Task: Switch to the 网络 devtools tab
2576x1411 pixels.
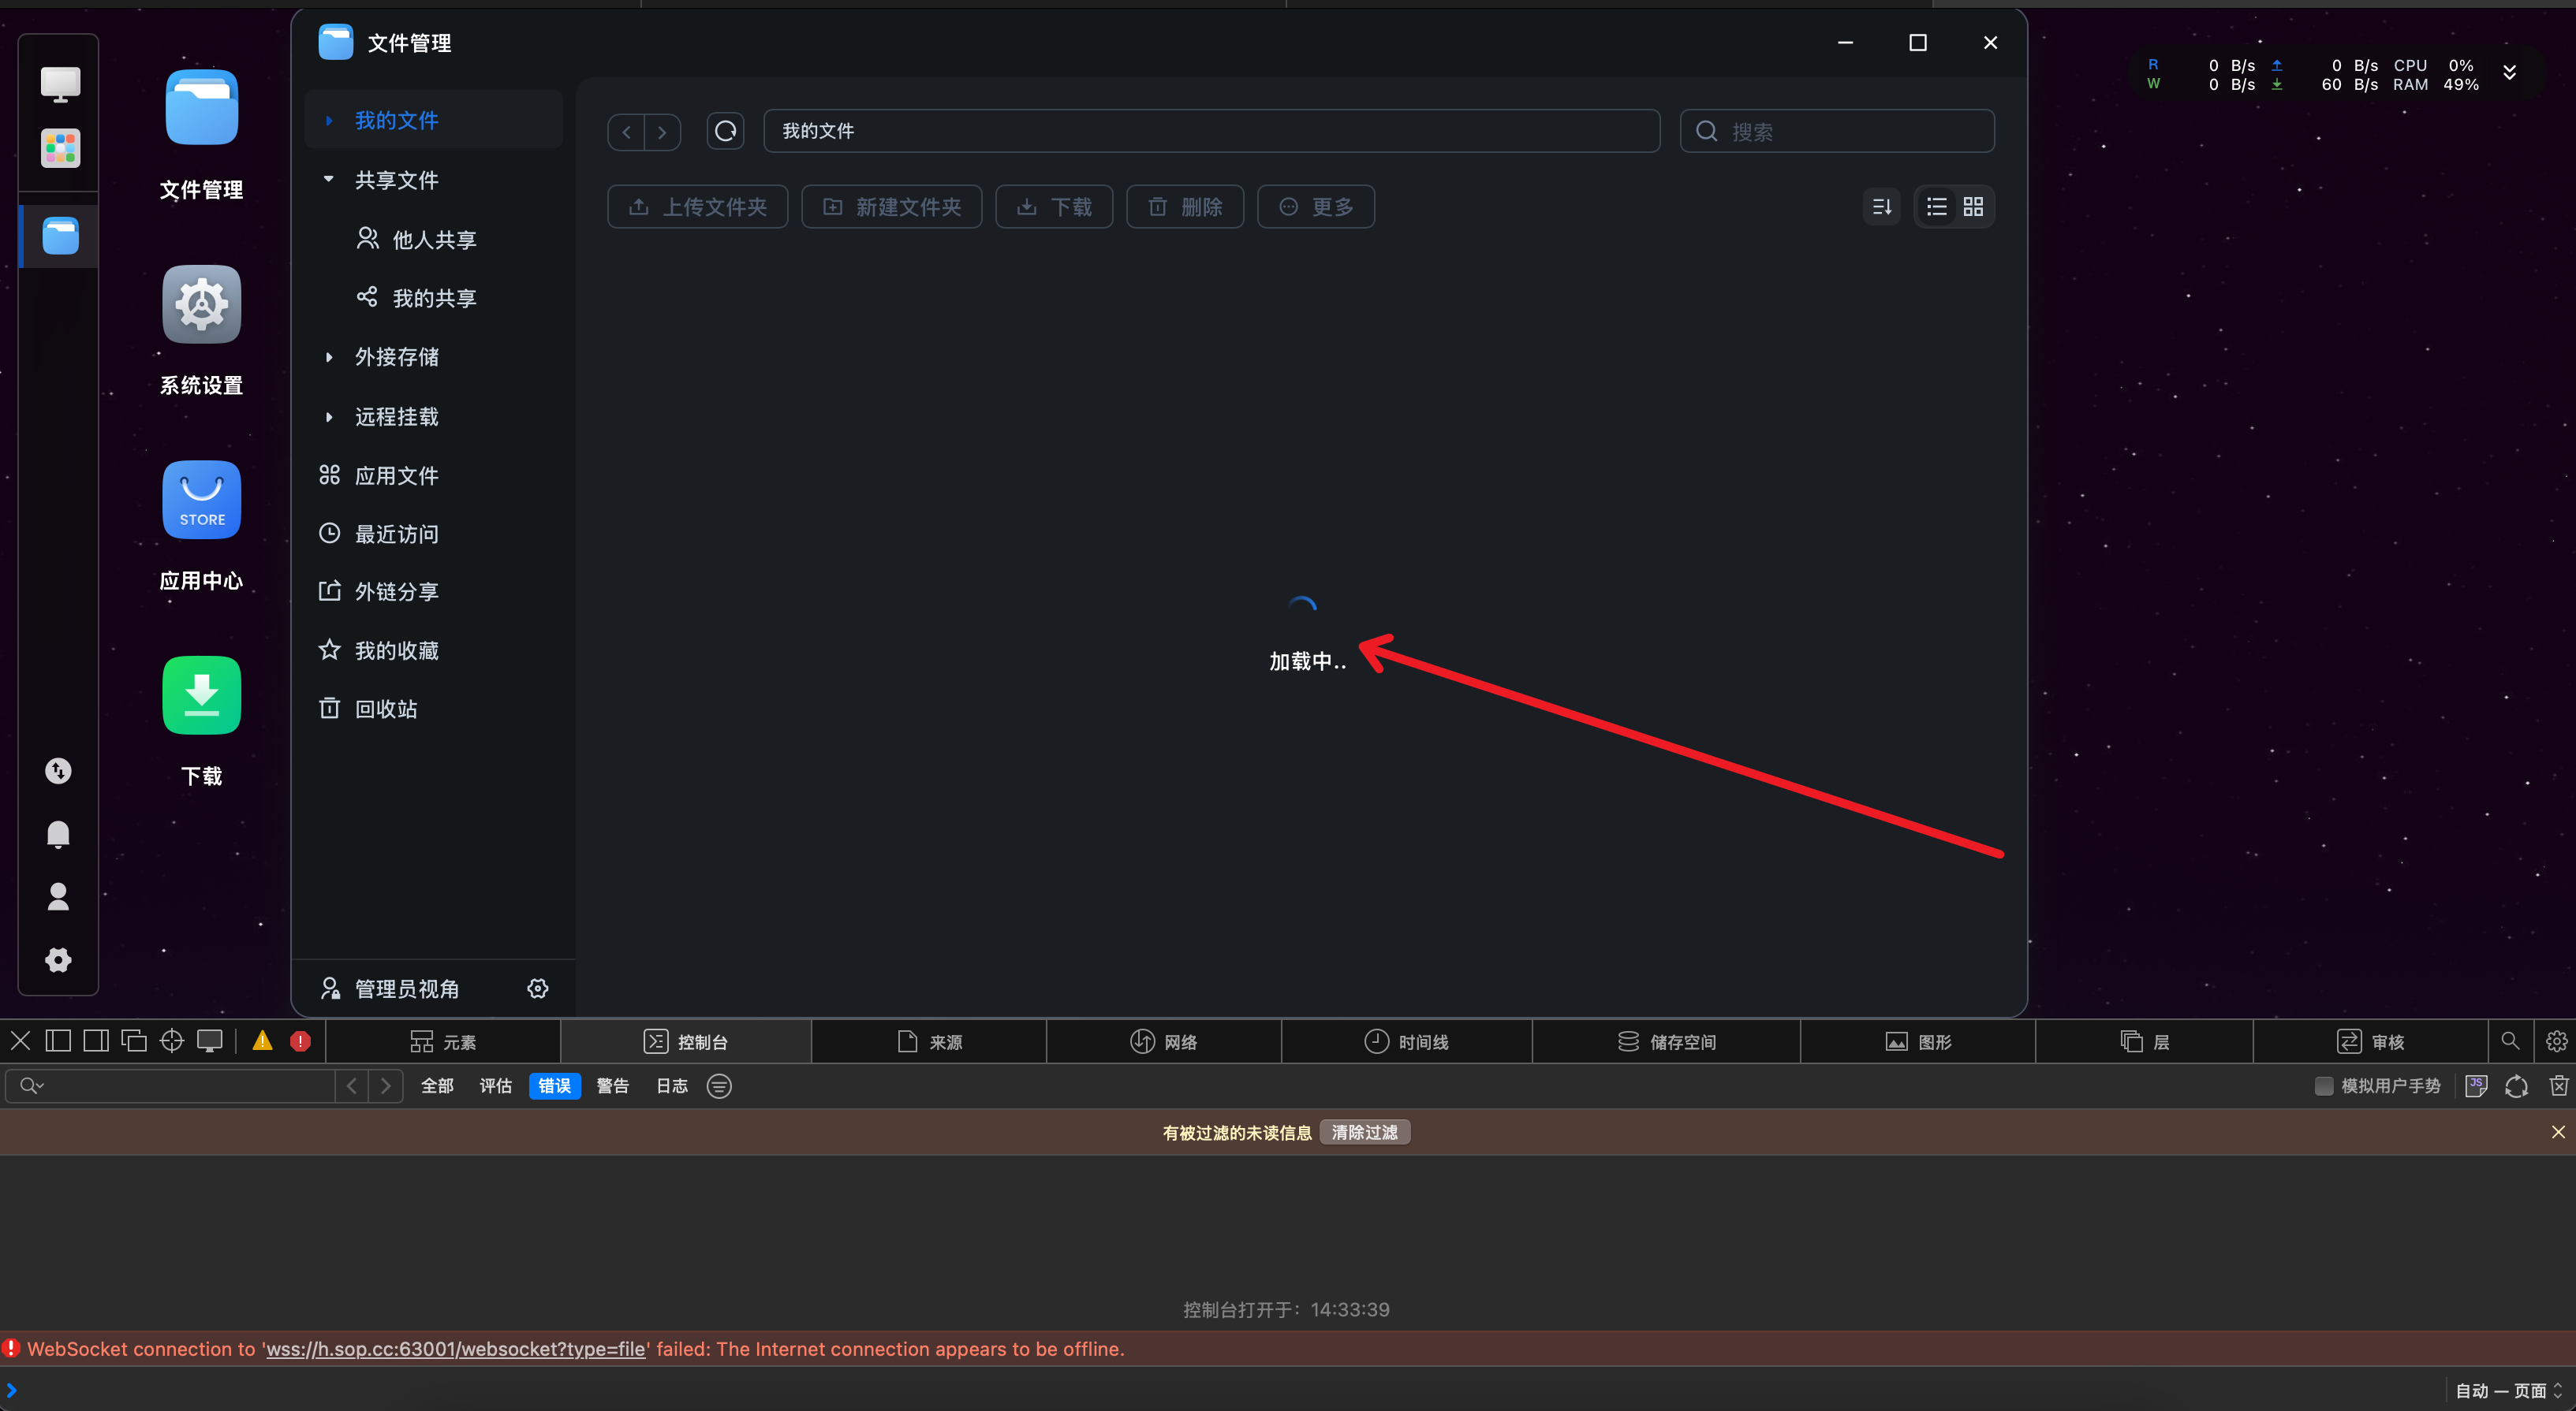Action: click(1164, 1041)
